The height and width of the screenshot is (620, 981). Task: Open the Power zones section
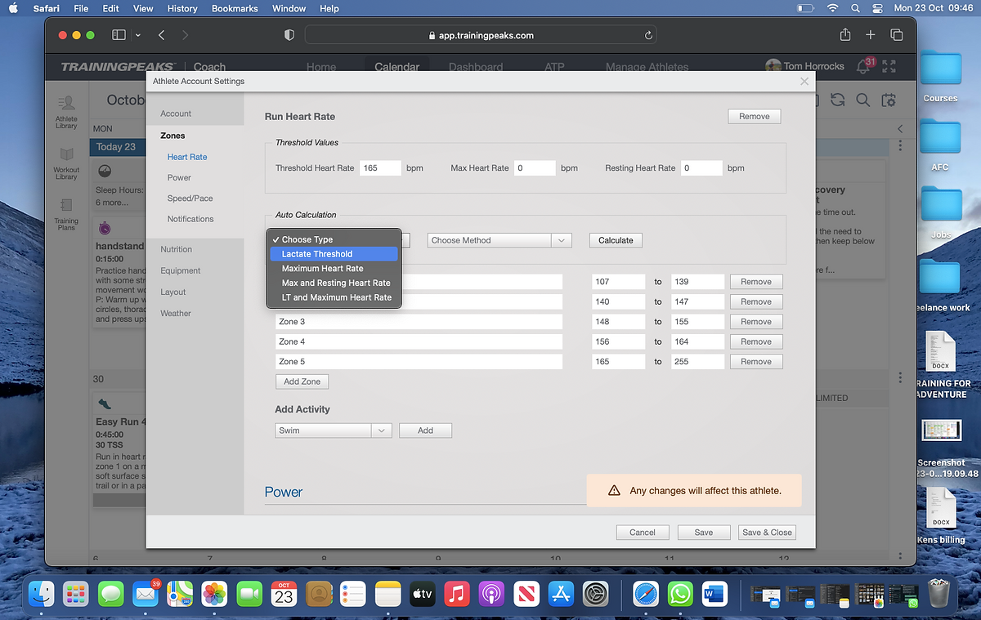pos(179,177)
